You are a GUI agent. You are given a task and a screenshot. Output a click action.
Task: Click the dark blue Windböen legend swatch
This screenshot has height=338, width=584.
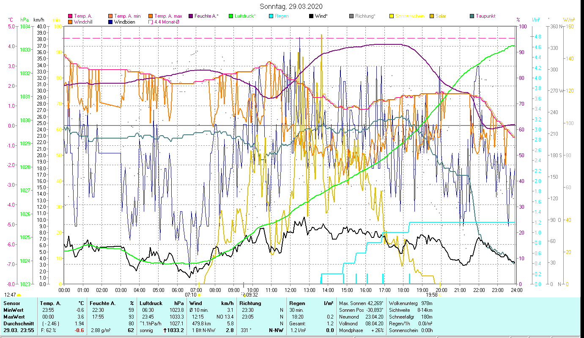111,22
